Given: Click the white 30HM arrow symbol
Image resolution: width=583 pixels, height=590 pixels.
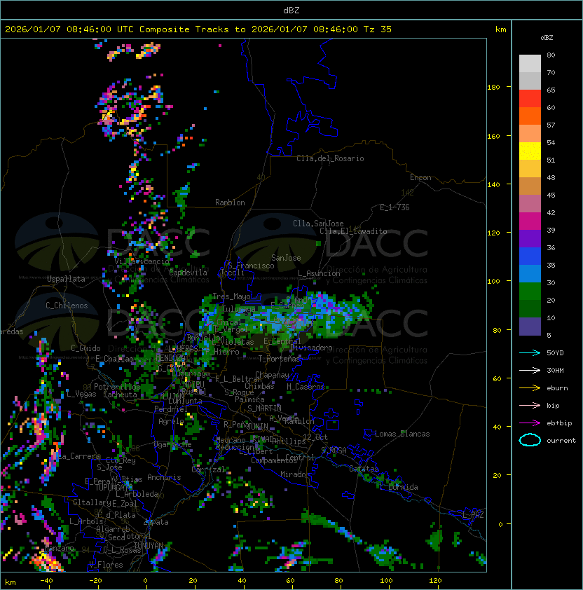Looking at the screenshot, I should point(530,370).
